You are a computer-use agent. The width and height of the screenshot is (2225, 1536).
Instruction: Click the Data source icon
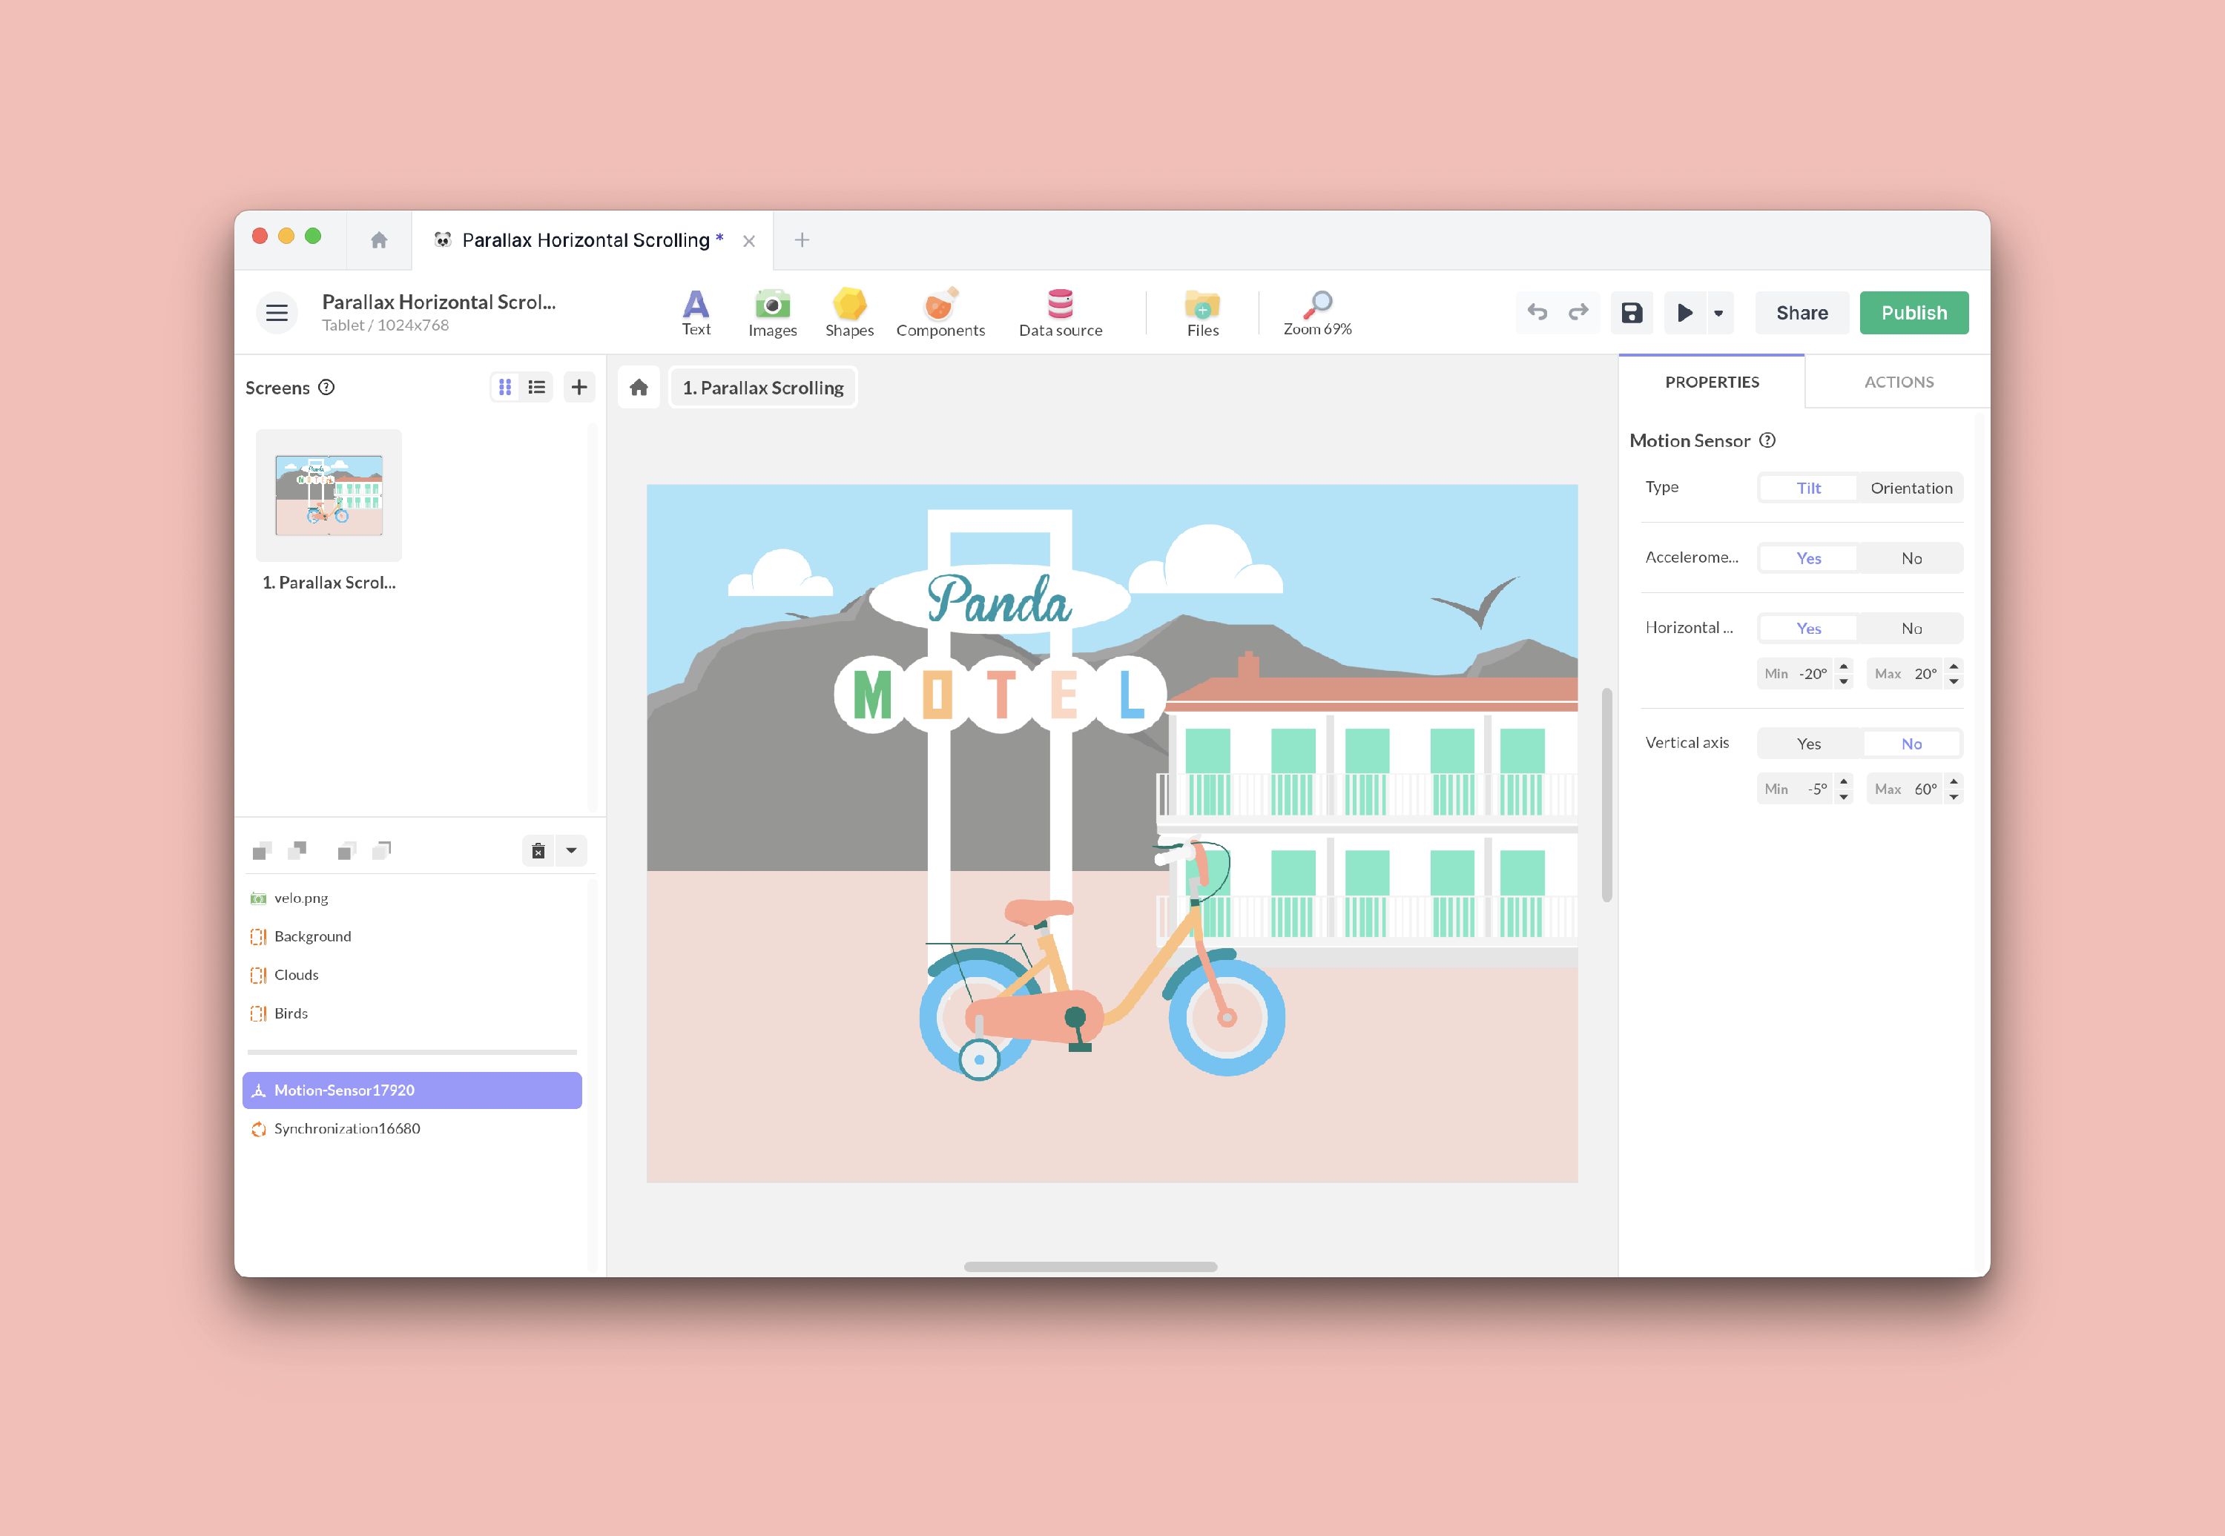(1060, 312)
